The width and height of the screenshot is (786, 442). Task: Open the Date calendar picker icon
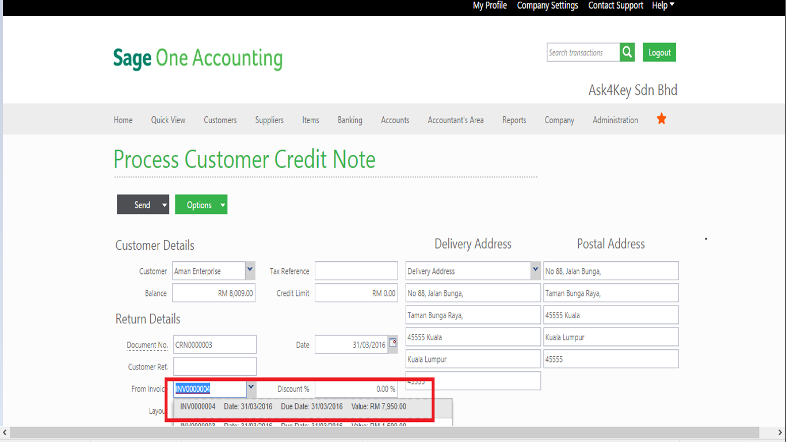click(x=392, y=343)
